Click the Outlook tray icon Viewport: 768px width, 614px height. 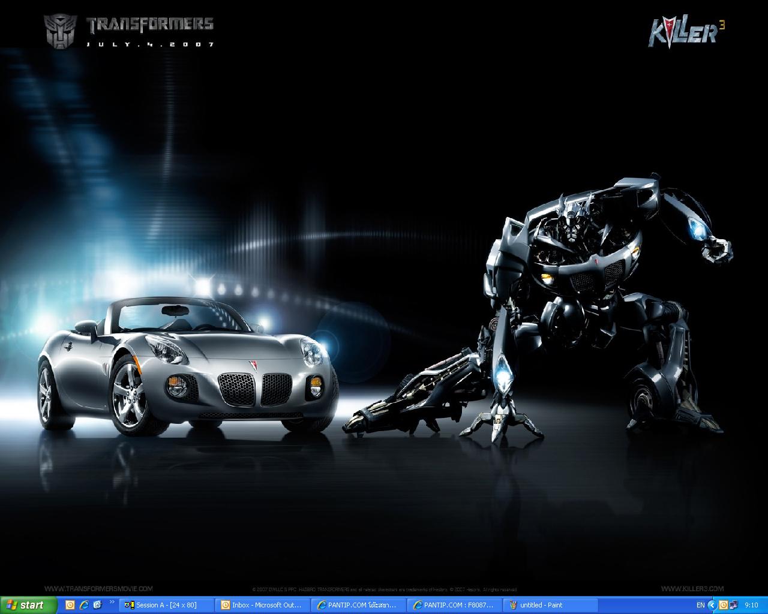coord(724,605)
